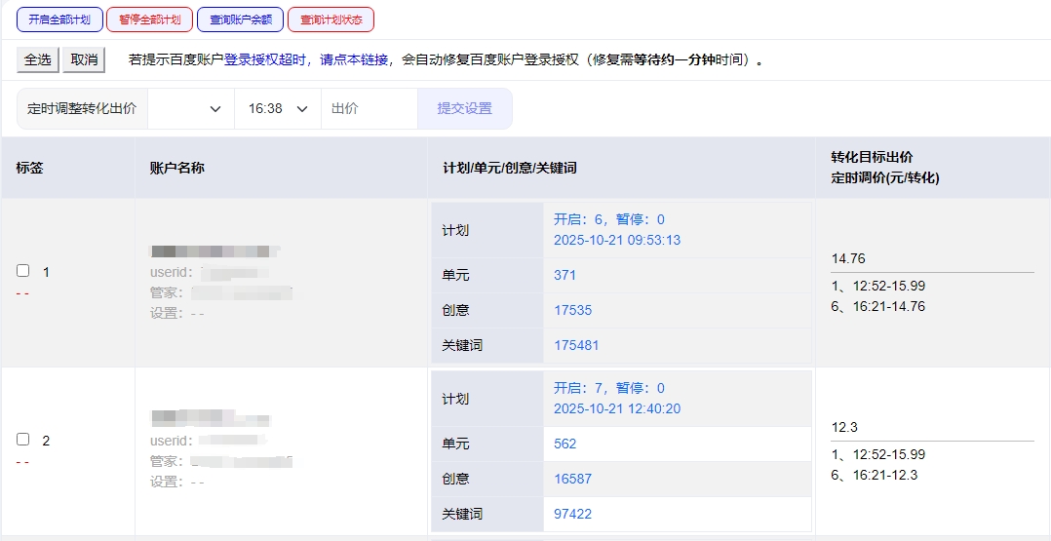This screenshot has height=541, width=1051.
Task: Click the 取消 button
Action: point(84,59)
